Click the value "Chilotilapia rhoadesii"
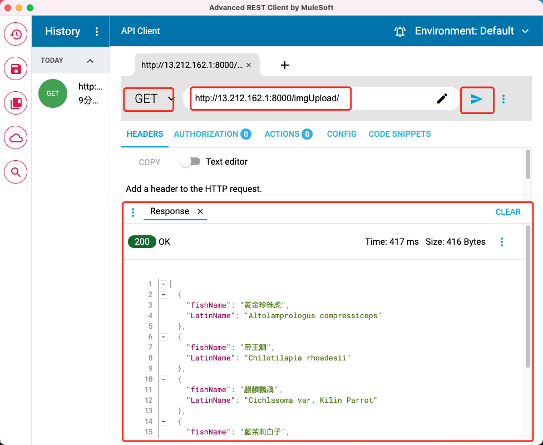The width and height of the screenshot is (543, 445). 298,358
